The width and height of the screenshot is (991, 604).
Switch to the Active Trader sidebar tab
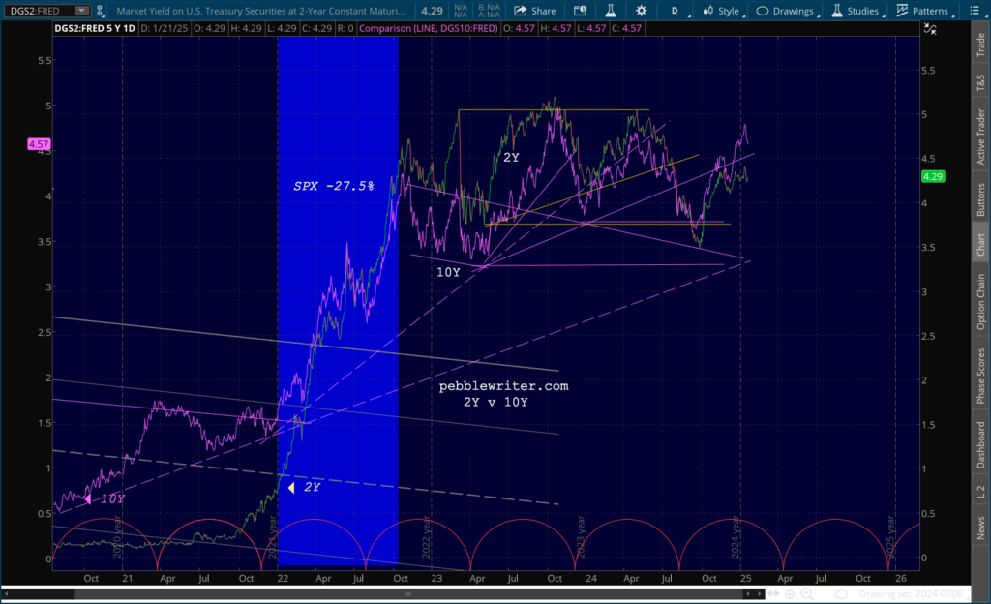(981, 136)
